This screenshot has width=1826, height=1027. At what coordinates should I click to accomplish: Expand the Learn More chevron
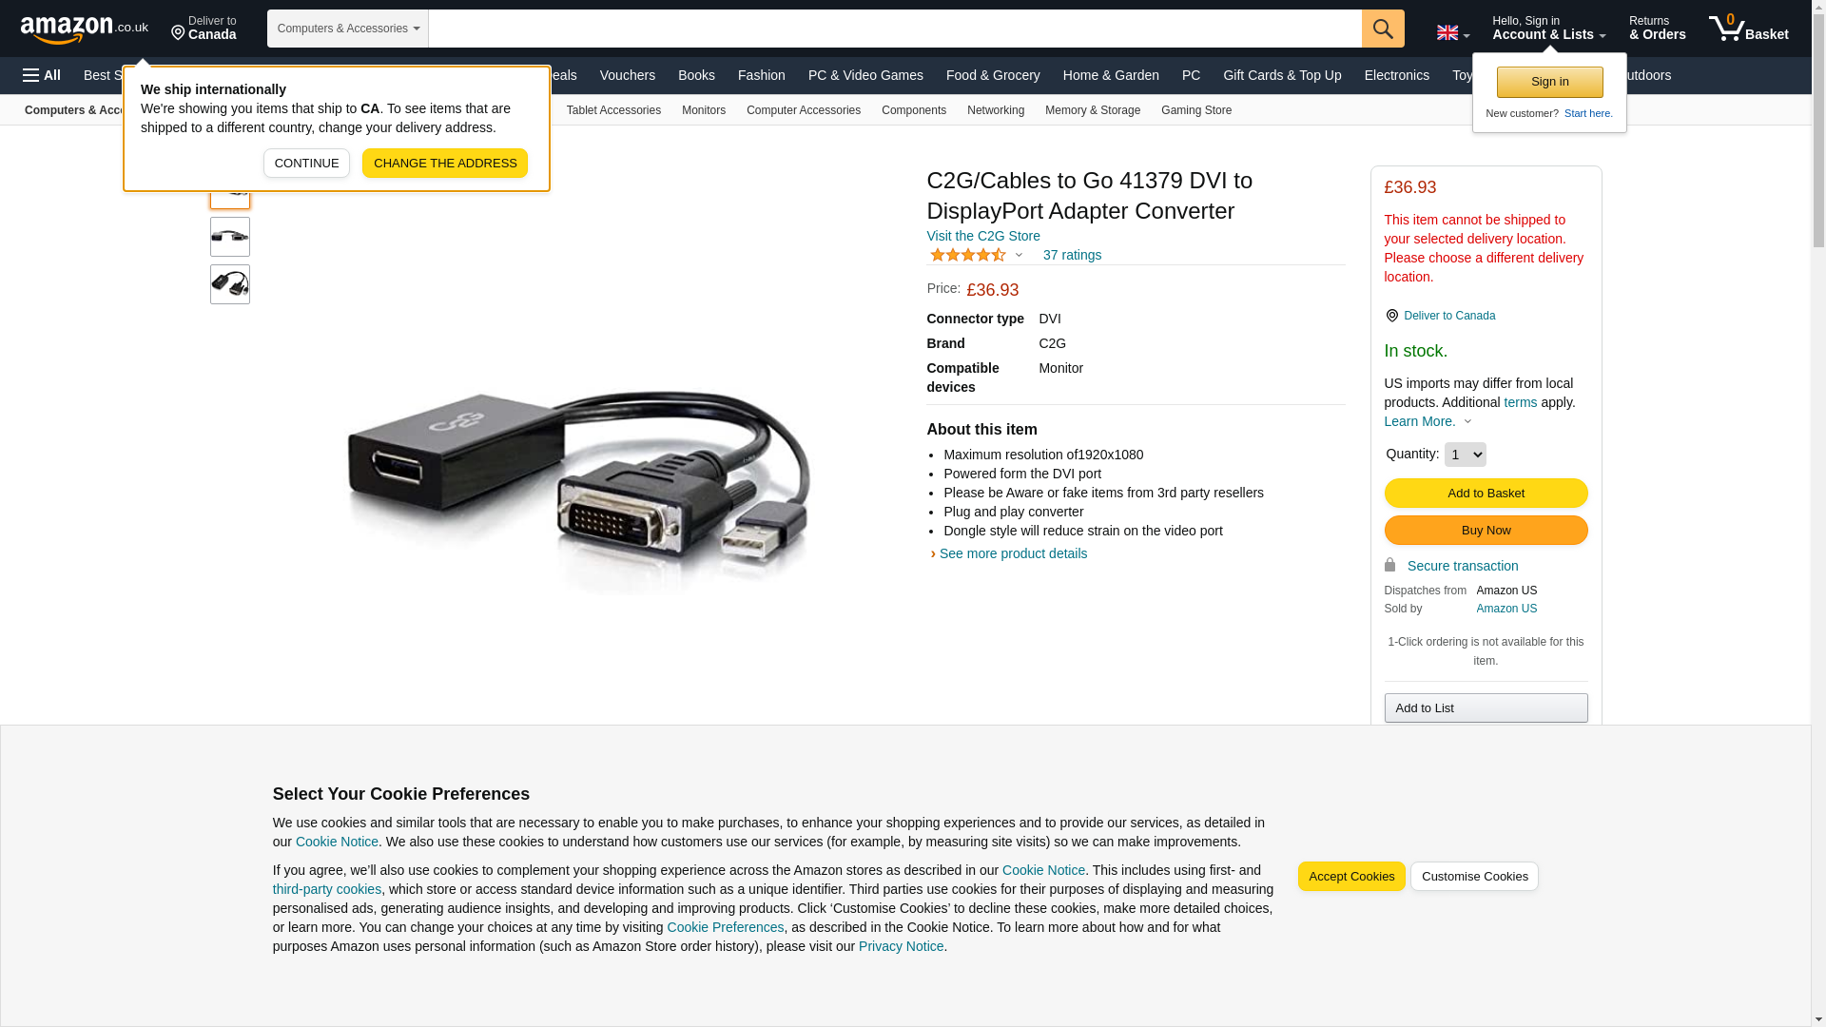pos(1467,421)
